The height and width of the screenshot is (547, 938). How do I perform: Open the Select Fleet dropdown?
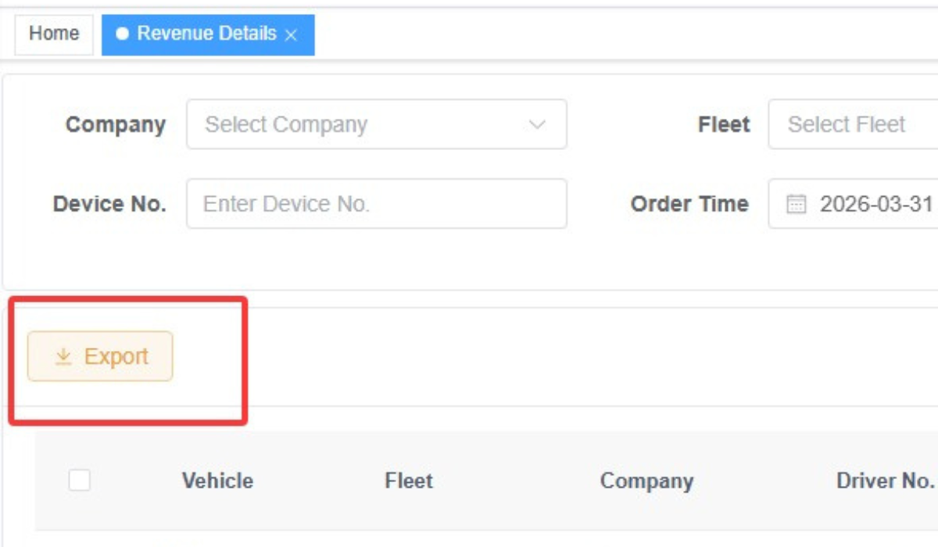[853, 124]
